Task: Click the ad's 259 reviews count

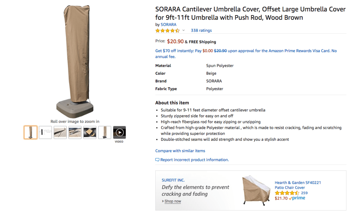Action: pos(304,193)
